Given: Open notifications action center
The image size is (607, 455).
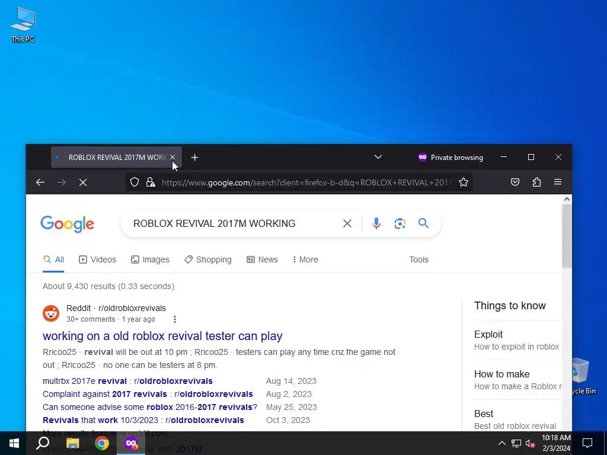Looking at the screenshot, I should pos(587,443).
